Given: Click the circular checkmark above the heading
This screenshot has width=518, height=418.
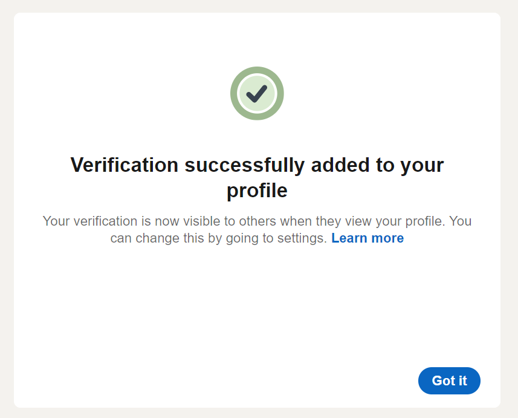Looking at the screenshot, I should (257, 93).
